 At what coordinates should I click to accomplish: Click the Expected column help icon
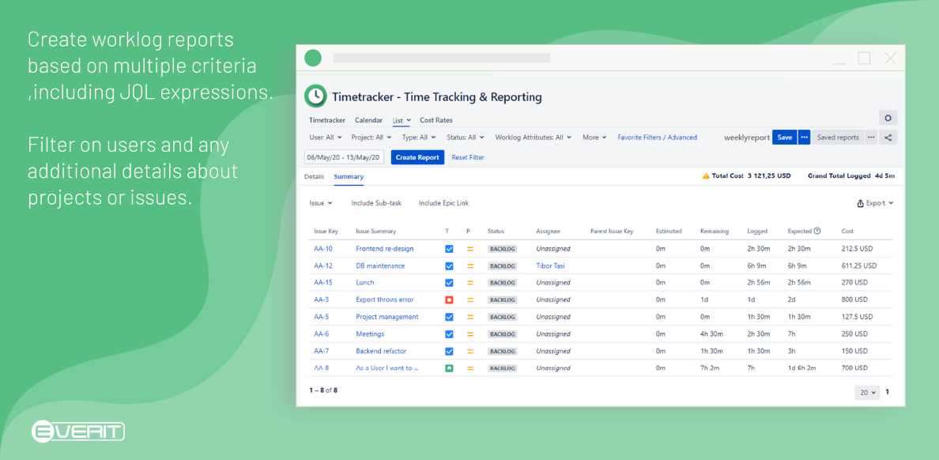[816, 232]
